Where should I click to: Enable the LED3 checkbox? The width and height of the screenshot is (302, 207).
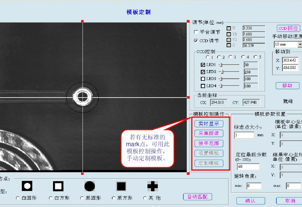point(203,79)
